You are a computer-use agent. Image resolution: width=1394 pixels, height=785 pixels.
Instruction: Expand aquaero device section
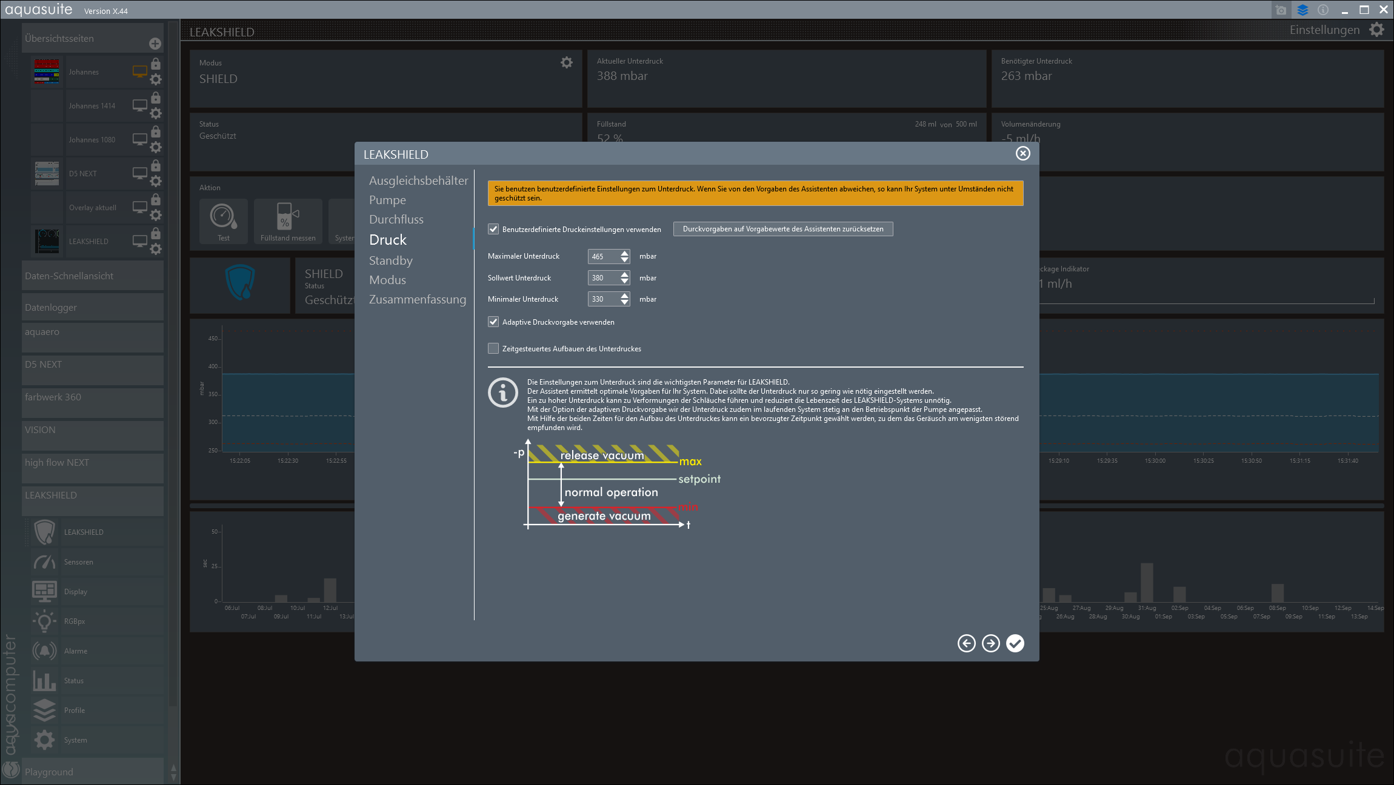click(x=93, y=337)
